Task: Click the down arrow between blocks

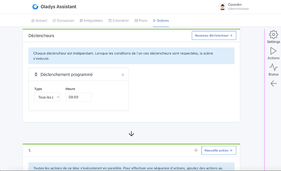Action: (131, 134)
